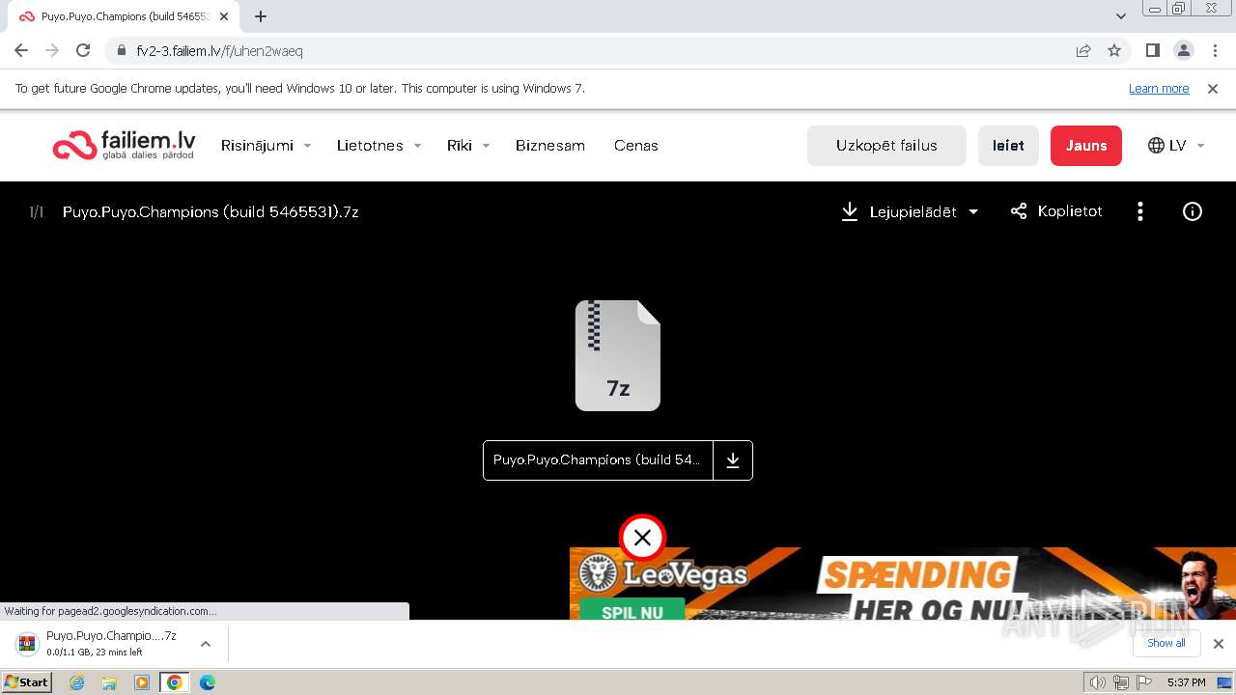
Task: Click the network tray icon
Action: [1121, 682]
